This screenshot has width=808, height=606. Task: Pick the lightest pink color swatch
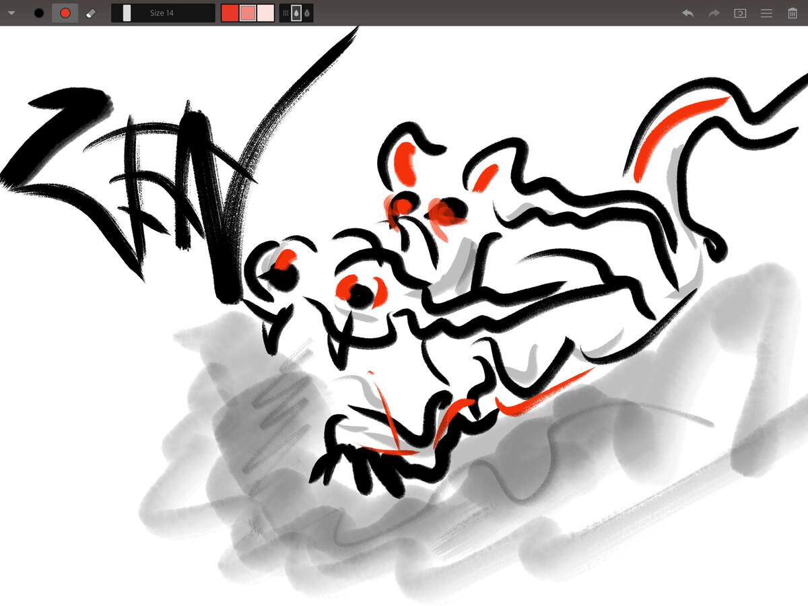266,13
